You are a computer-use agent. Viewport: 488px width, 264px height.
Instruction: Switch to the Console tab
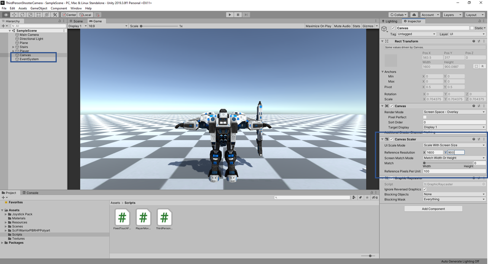pyautogui.click(x=30, y=193)
